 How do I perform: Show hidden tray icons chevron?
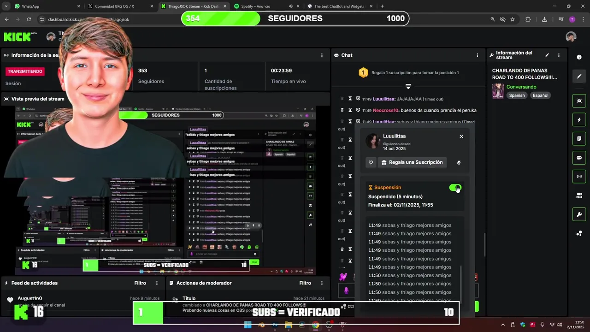[503, 325]
